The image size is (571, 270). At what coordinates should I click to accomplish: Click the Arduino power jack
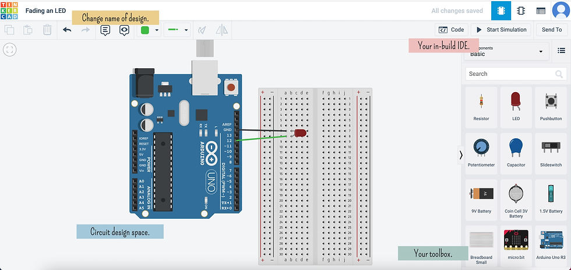(144, 83)
